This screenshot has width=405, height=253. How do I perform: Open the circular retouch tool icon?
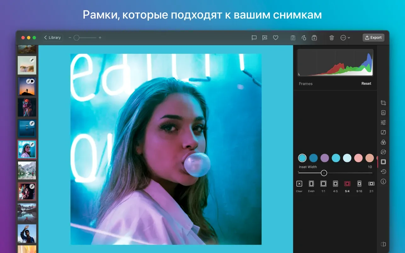click(x=383, y=152)
